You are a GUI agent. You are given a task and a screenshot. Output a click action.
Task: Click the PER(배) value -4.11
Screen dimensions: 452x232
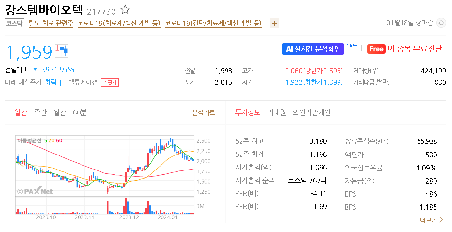tap(319, 194)
